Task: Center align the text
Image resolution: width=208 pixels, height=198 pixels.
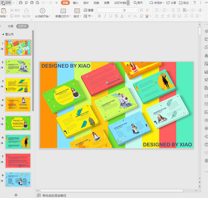Action: tap(163, 16)
